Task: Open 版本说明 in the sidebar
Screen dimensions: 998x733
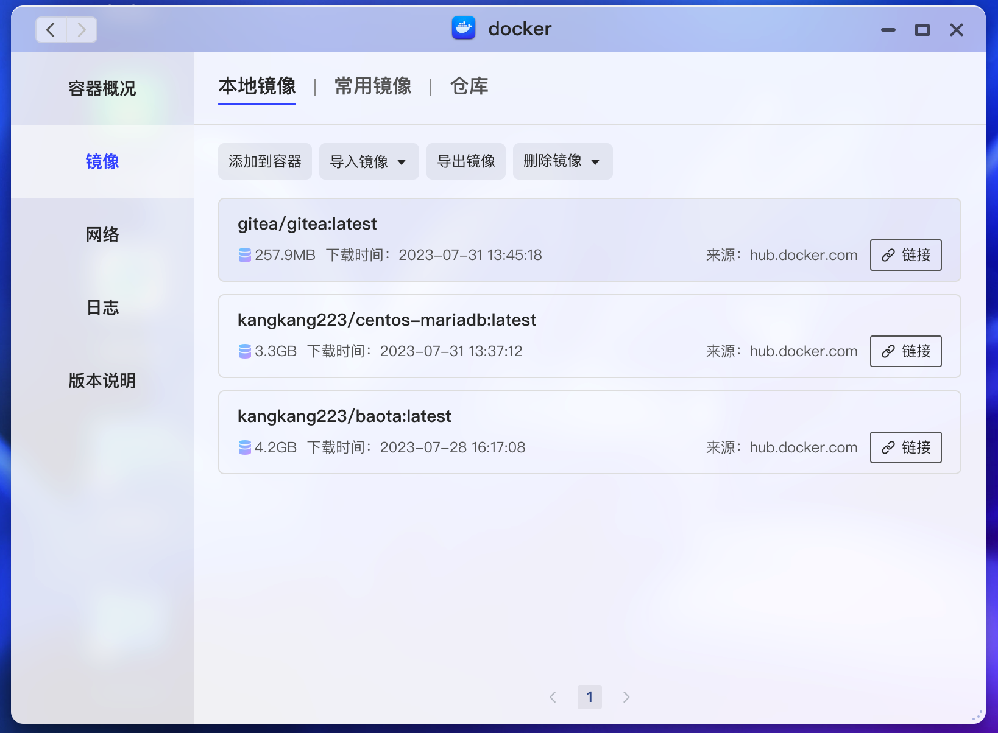Action: (102, 381)
